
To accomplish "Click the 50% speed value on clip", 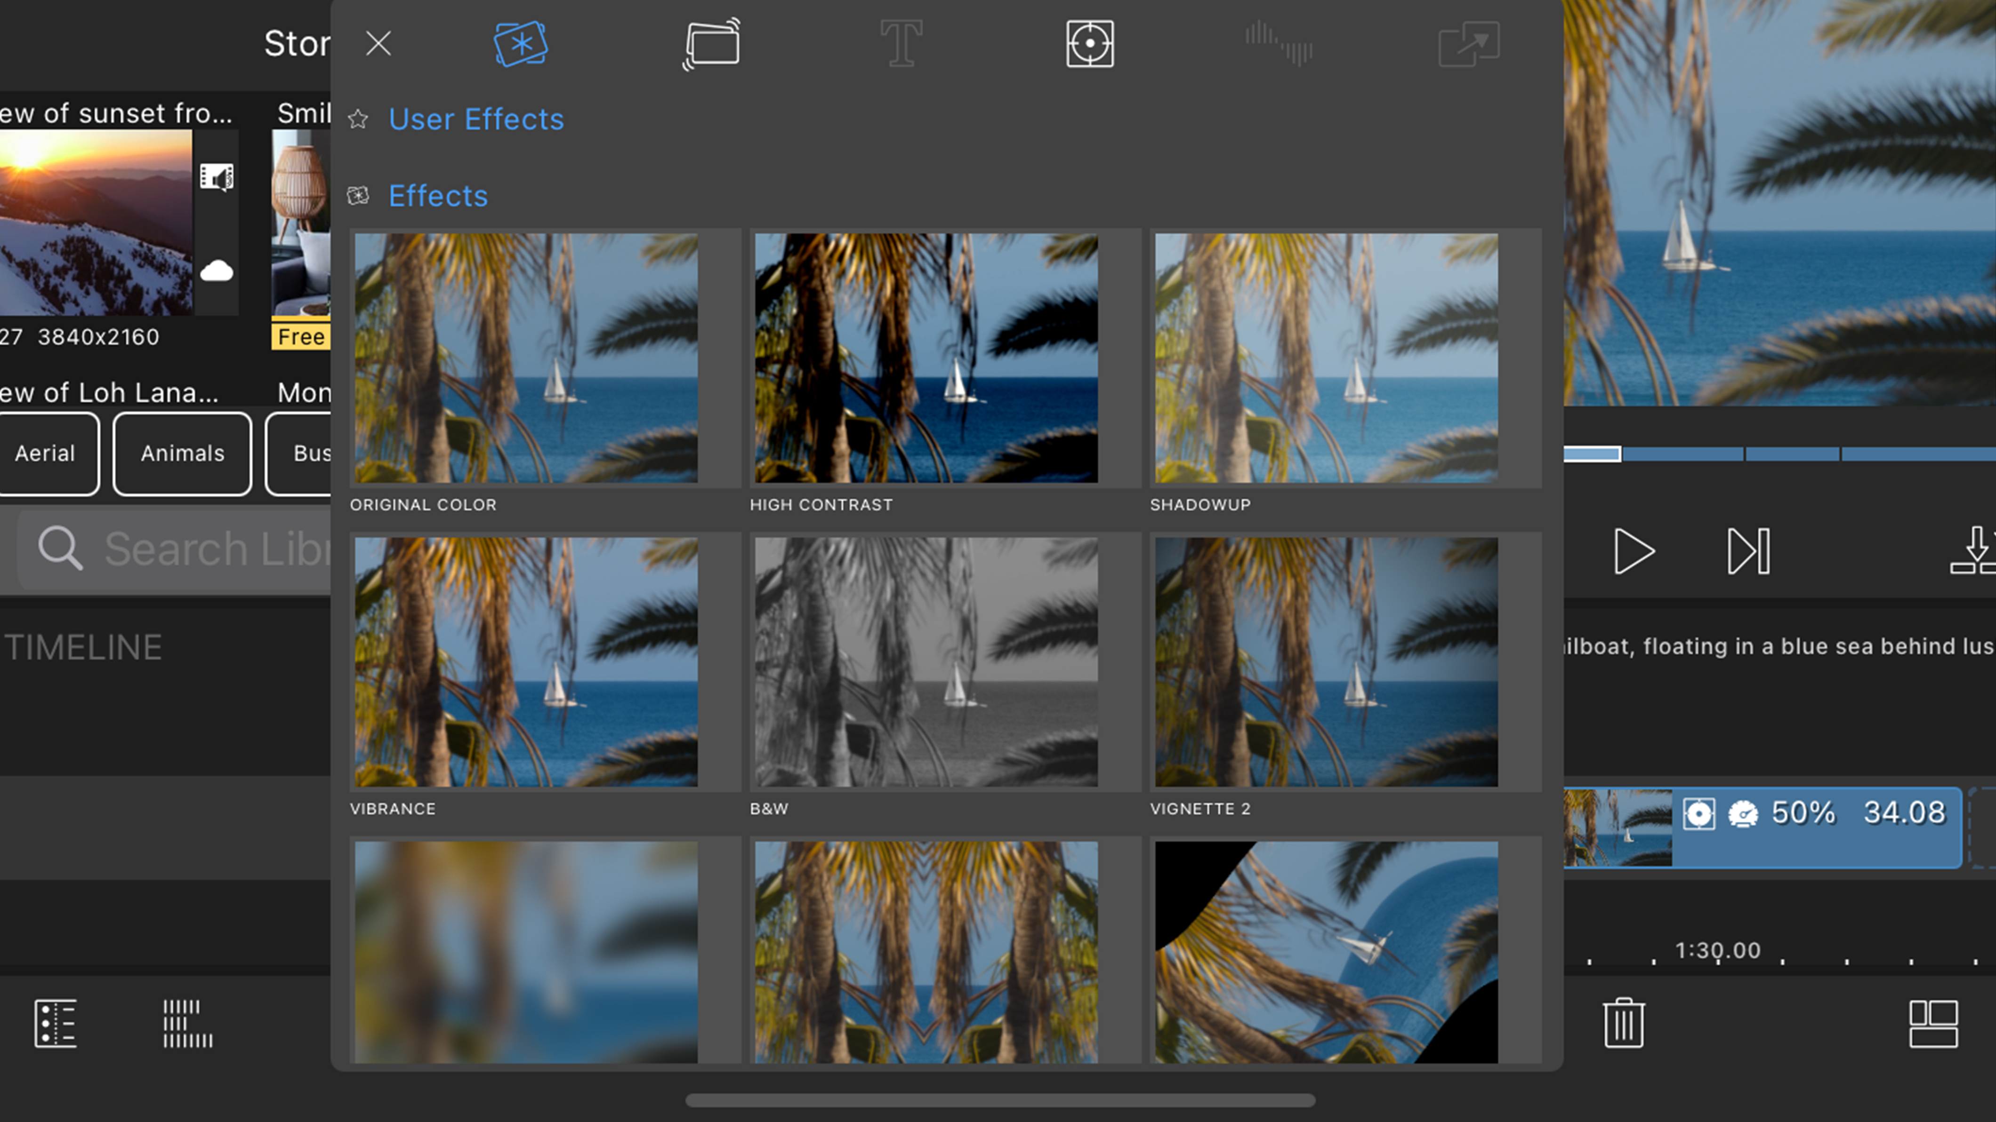I will (x=1803, y=813).
